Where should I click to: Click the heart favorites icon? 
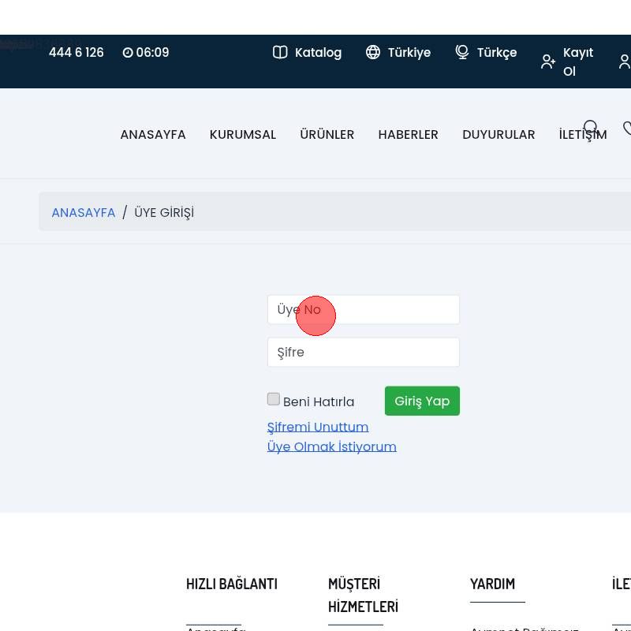[x=627, y=128]
